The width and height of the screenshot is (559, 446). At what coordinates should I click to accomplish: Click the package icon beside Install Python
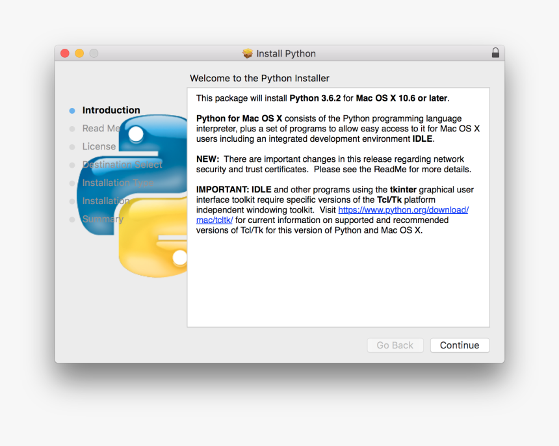tap(248, 53)
